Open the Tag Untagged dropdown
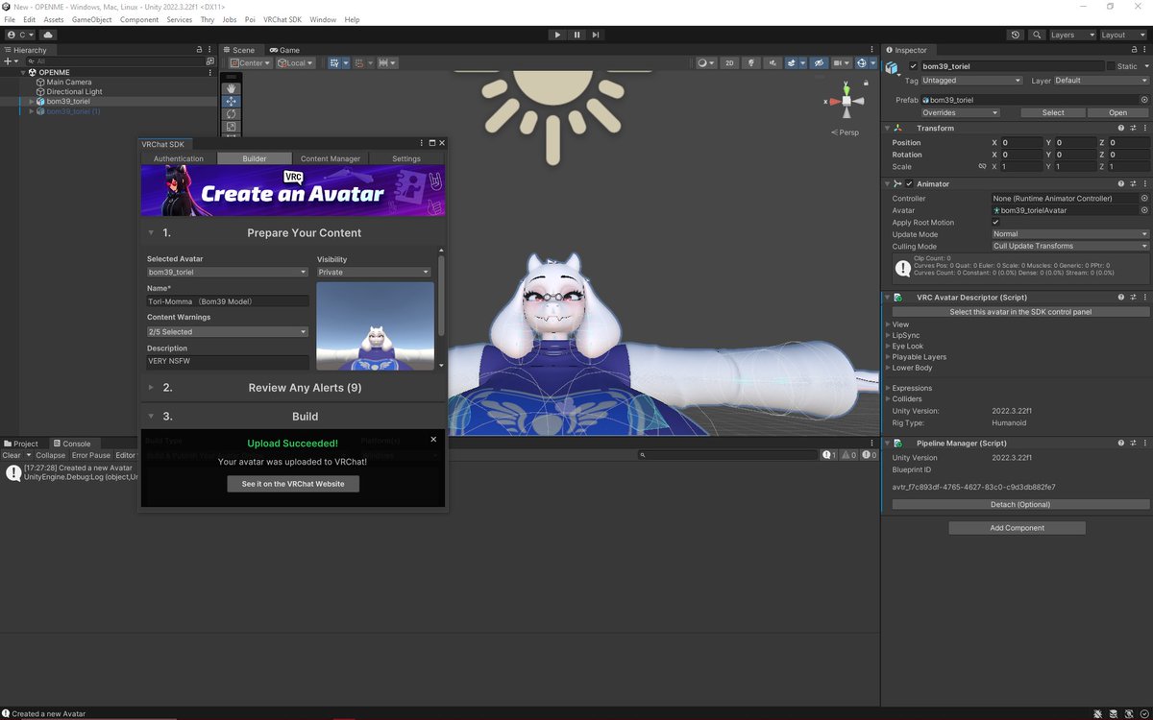 click(x=971, y=81)
